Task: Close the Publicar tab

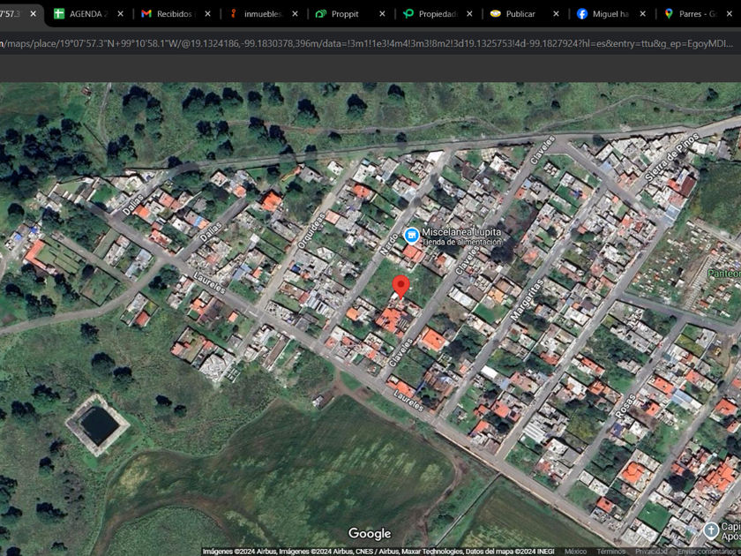Action: 556,14
